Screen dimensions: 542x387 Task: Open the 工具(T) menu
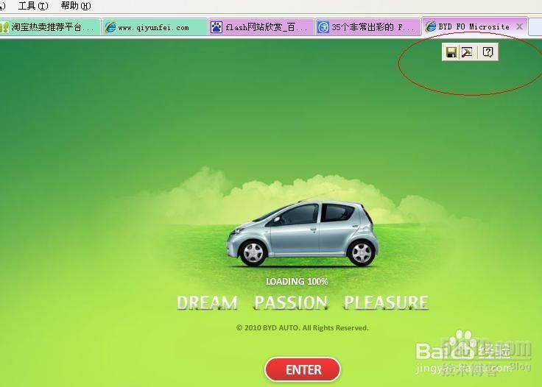(33, 6)
